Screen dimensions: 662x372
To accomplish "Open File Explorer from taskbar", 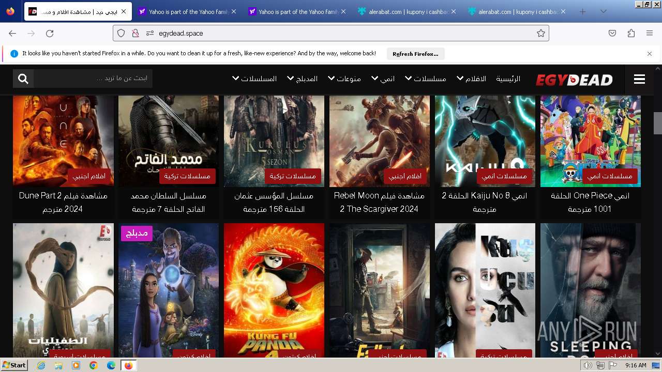I will [58, 365].
